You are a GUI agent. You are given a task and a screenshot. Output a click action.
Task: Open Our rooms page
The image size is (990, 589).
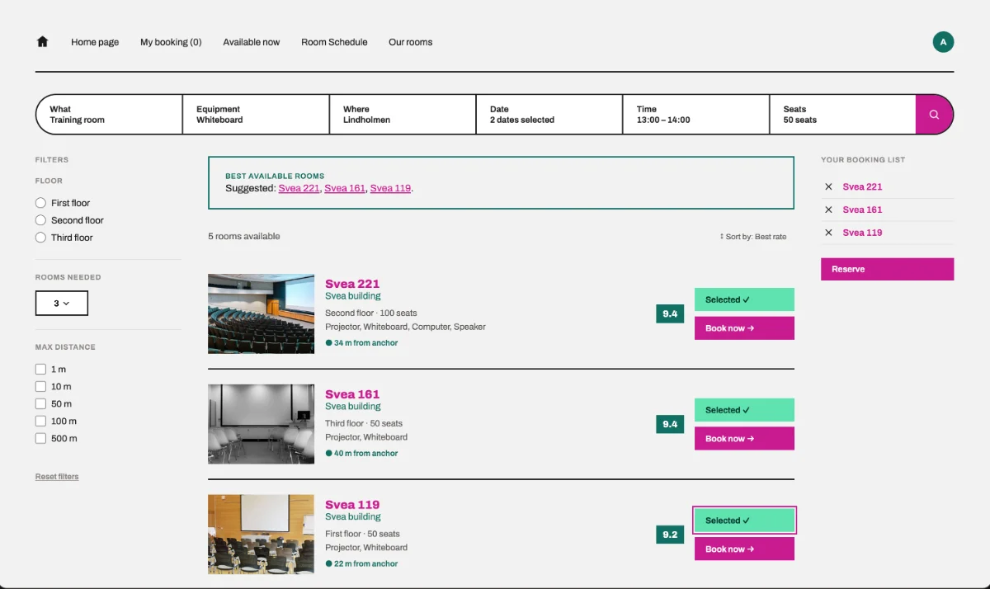[x=410, y=42]
